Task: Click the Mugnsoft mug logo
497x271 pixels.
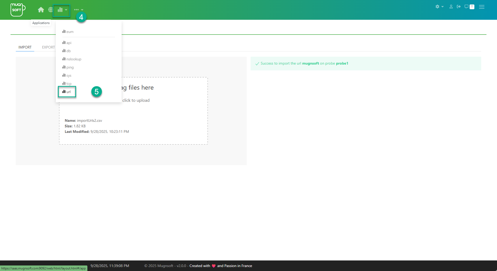Action: (18, 10)
